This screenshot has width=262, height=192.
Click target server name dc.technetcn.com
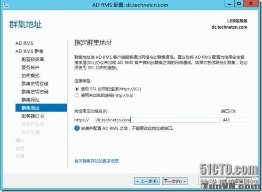coord(229,27)
